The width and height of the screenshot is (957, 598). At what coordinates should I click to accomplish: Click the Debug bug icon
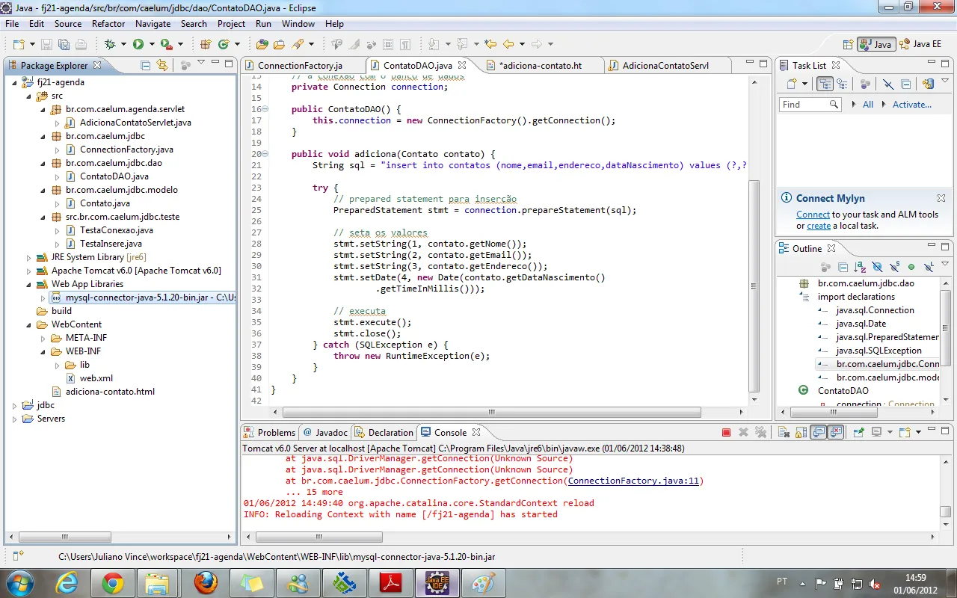click(x=110, y=44)
